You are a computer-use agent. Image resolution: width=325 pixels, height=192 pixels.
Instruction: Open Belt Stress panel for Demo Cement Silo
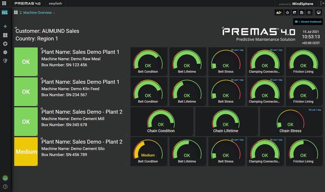coord(227,152)
